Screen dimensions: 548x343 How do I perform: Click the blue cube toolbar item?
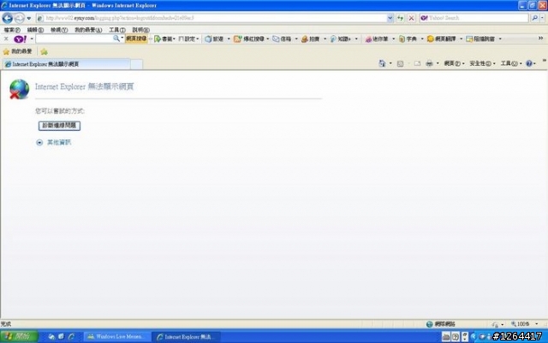(x=214, y=38)
